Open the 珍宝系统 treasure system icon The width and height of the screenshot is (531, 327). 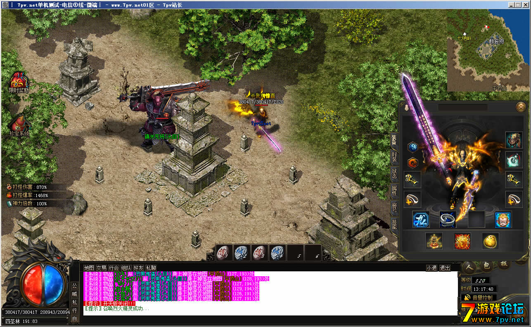tap(19, 125)
